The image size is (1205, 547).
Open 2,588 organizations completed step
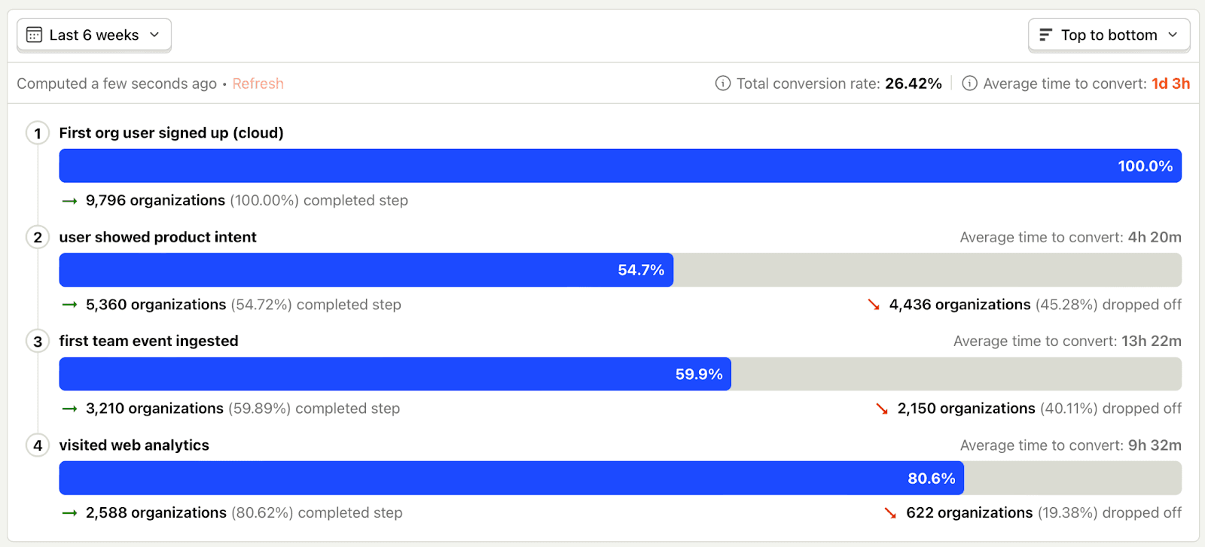click(156, 513)
